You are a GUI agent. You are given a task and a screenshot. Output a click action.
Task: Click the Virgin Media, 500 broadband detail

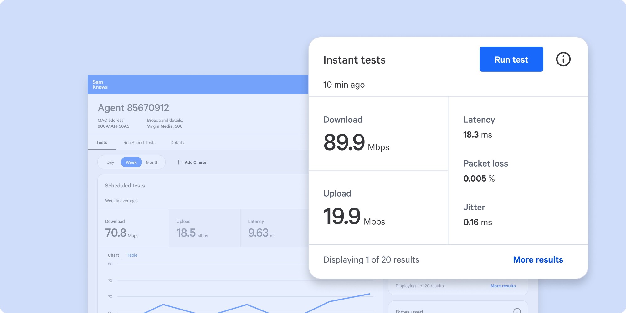[x=165, y=126]
